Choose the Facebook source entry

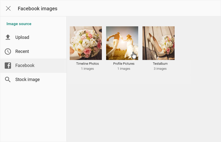pyautogui.click(x=33, y=65)
